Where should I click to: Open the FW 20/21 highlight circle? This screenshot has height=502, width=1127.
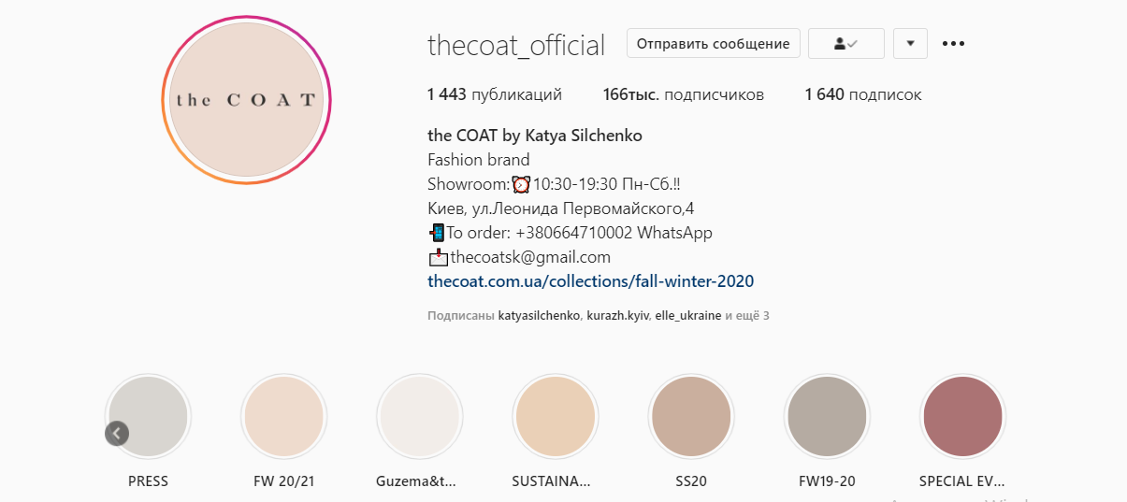pyautogui.click(x=283, y=416)
